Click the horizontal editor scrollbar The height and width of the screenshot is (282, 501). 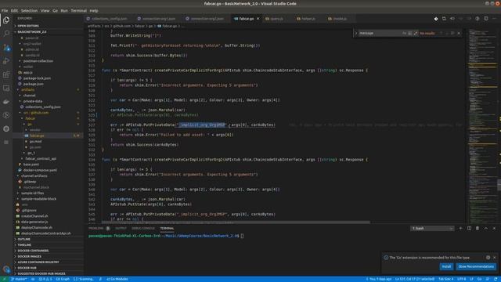236,222
